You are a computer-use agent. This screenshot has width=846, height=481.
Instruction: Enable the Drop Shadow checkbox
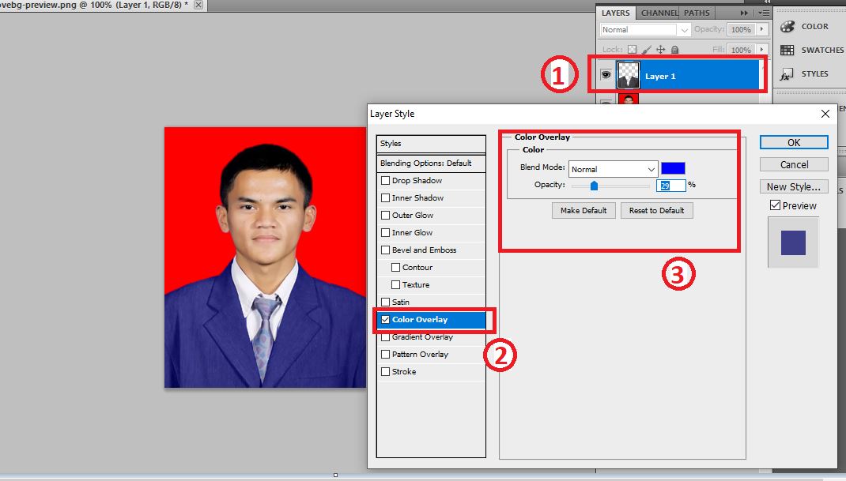(385, 181)
